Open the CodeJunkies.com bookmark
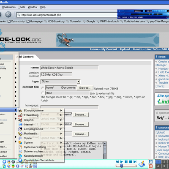 [133, 22]
